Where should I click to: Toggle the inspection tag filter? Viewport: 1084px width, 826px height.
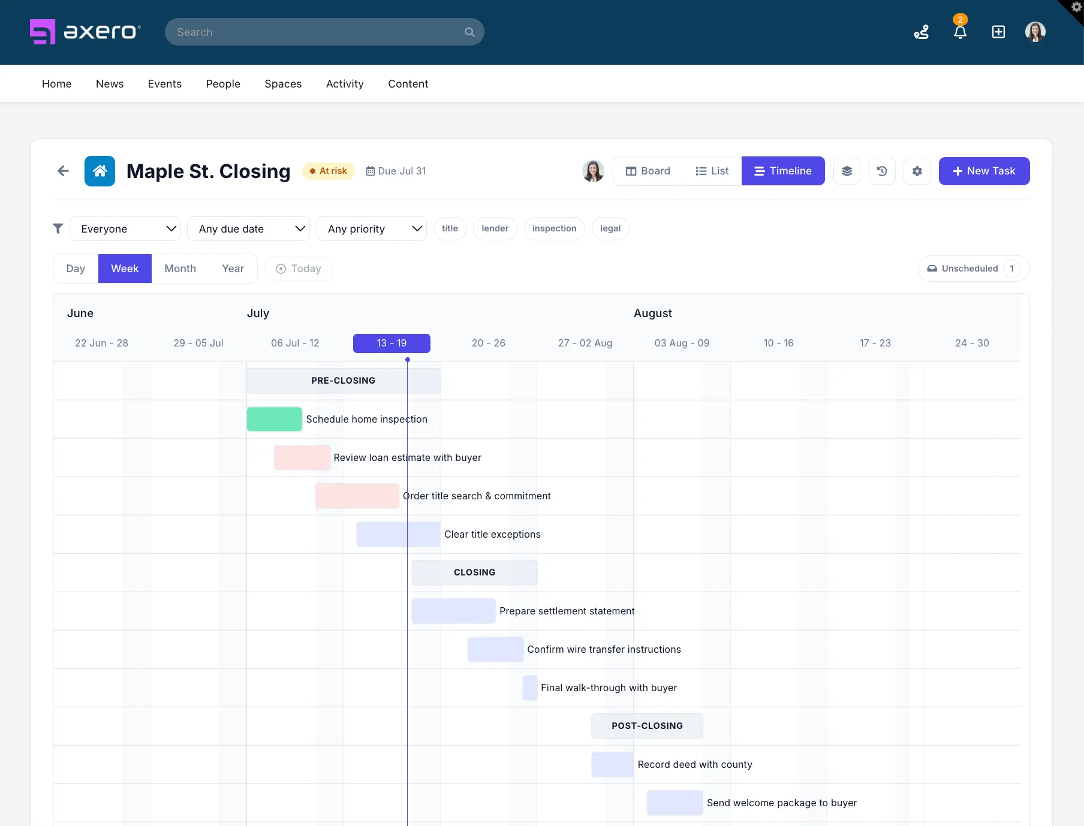tap(554, 228)
